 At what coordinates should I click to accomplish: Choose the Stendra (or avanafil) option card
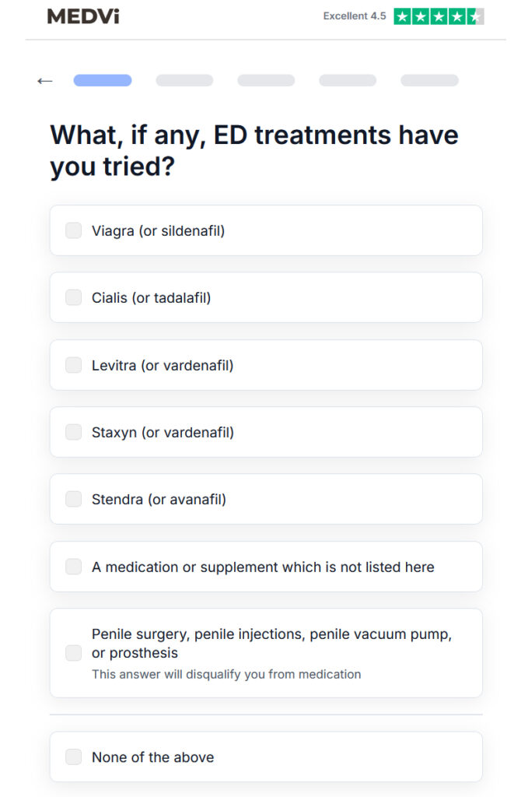[x=266, y=499]
